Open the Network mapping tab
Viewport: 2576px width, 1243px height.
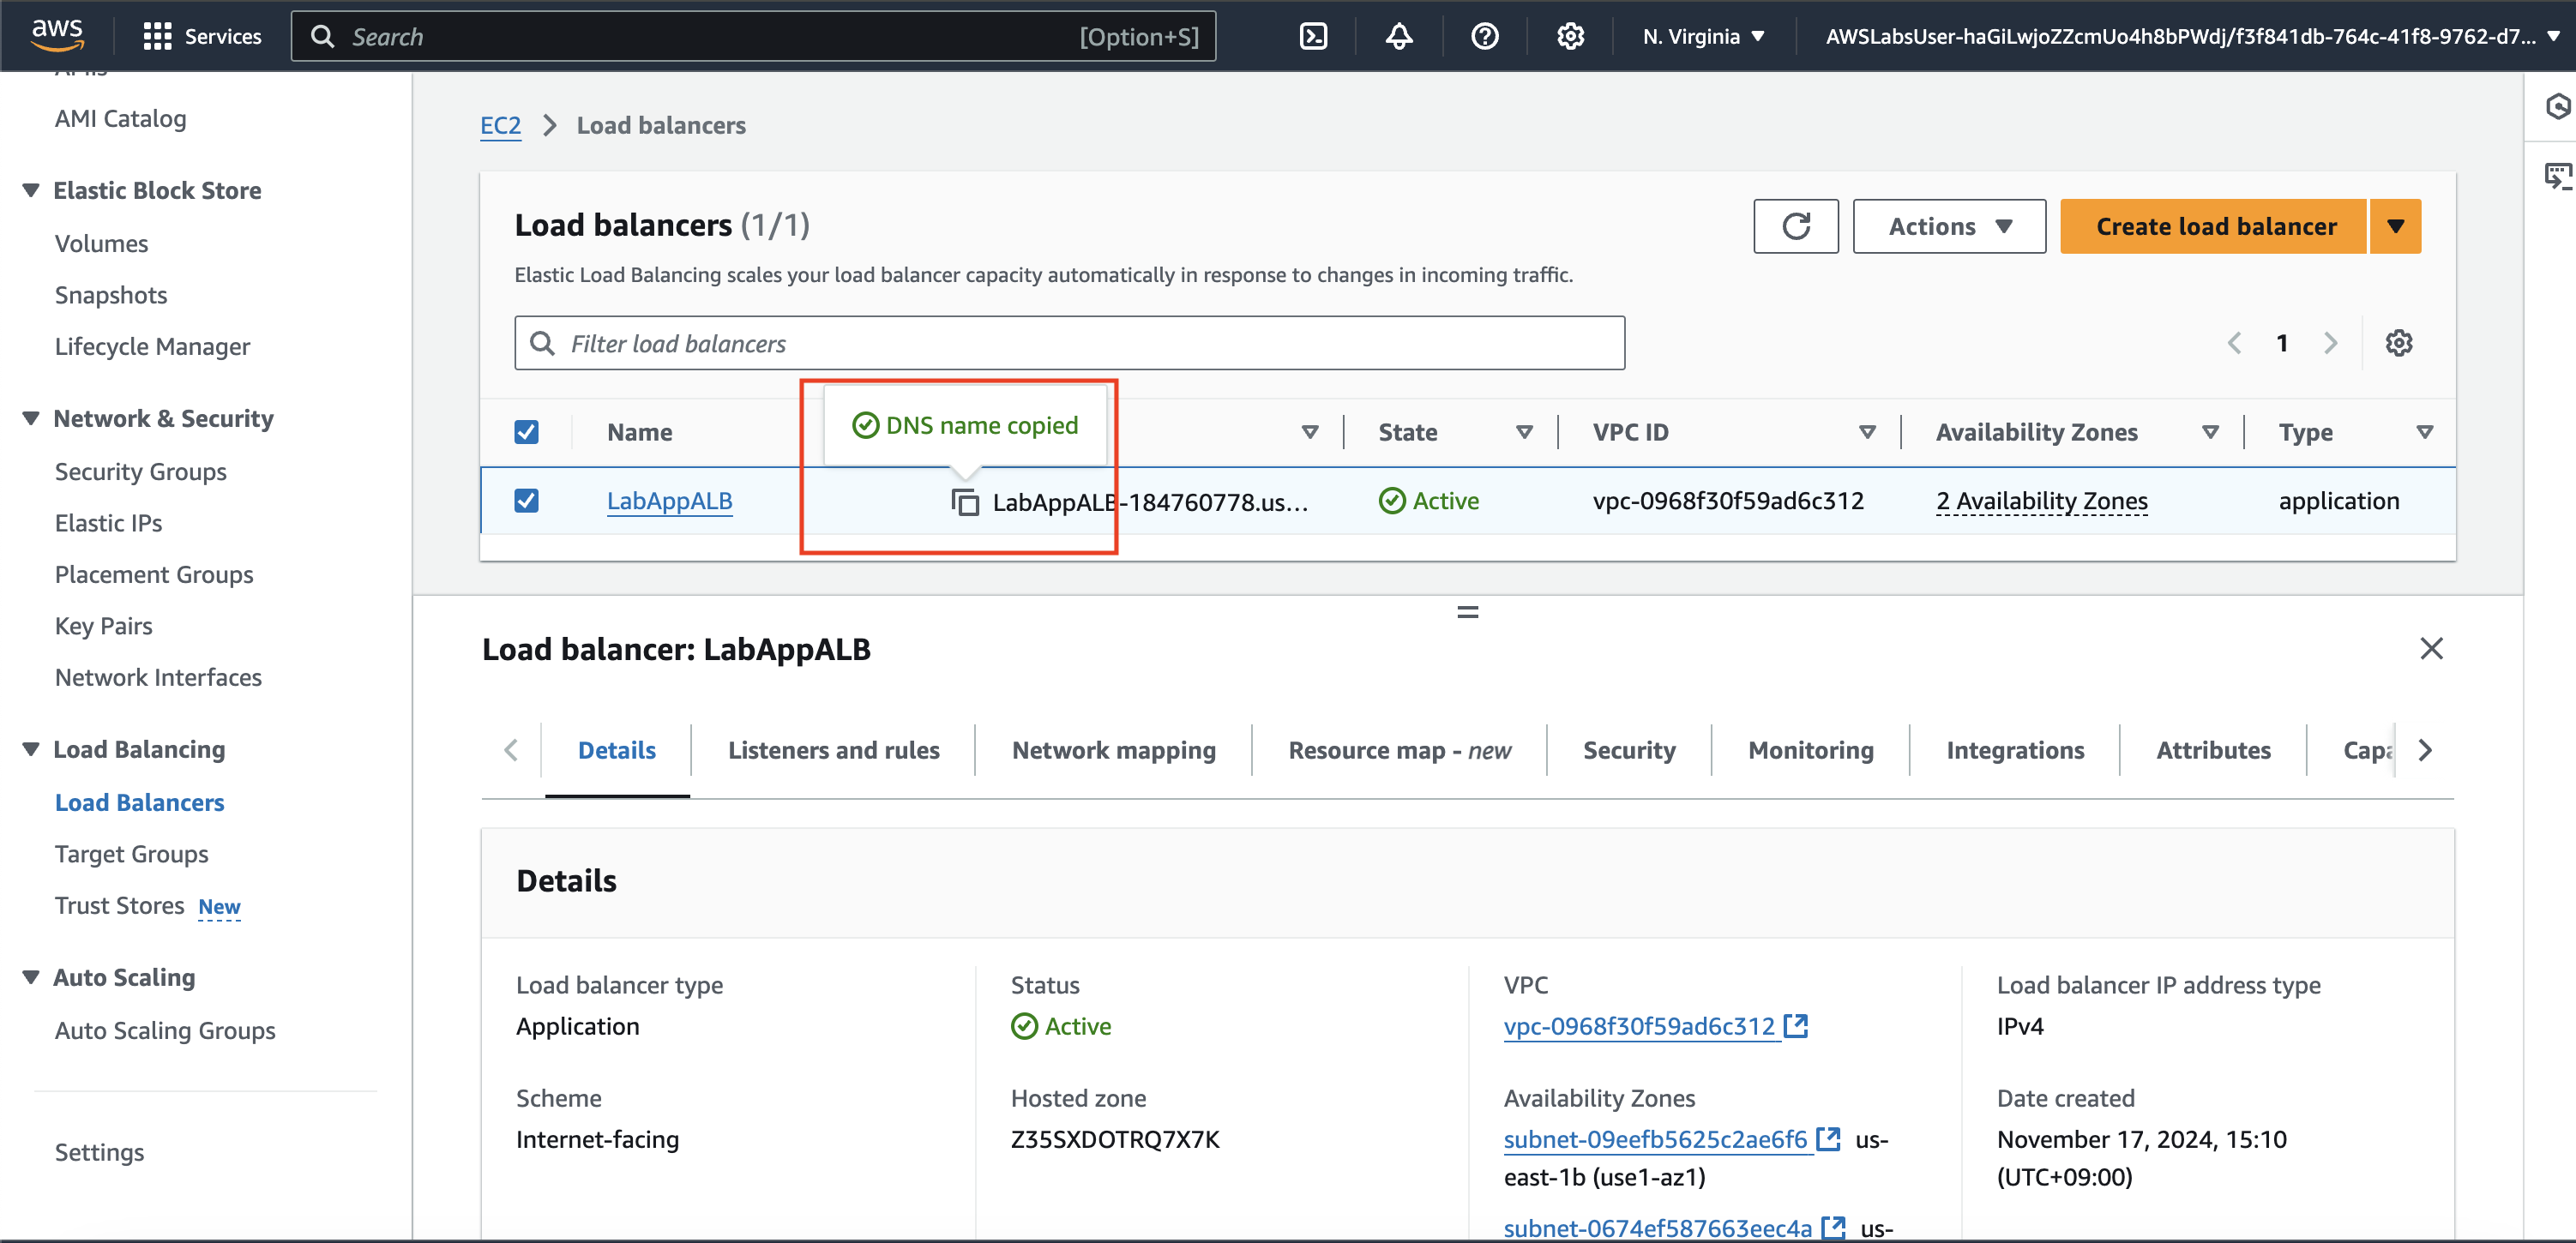coord(1113,750)
